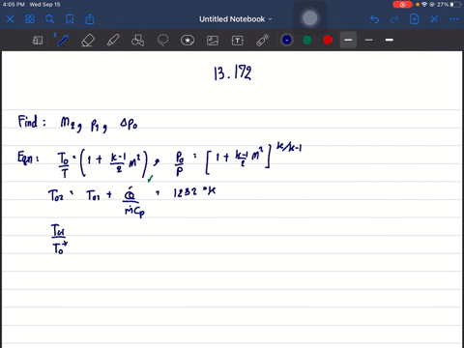Tap the 1232 °K handwritten value
Screen dimensions: 464x348
coord(194,192)
